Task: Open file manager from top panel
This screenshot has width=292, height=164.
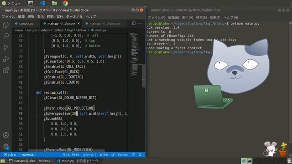Action: (x=54, y=3)
